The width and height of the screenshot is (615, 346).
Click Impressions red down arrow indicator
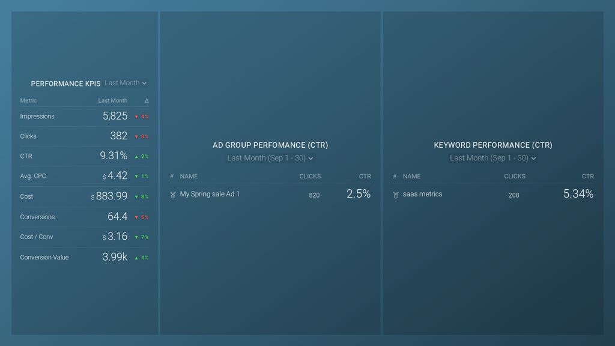click(136, 117)
